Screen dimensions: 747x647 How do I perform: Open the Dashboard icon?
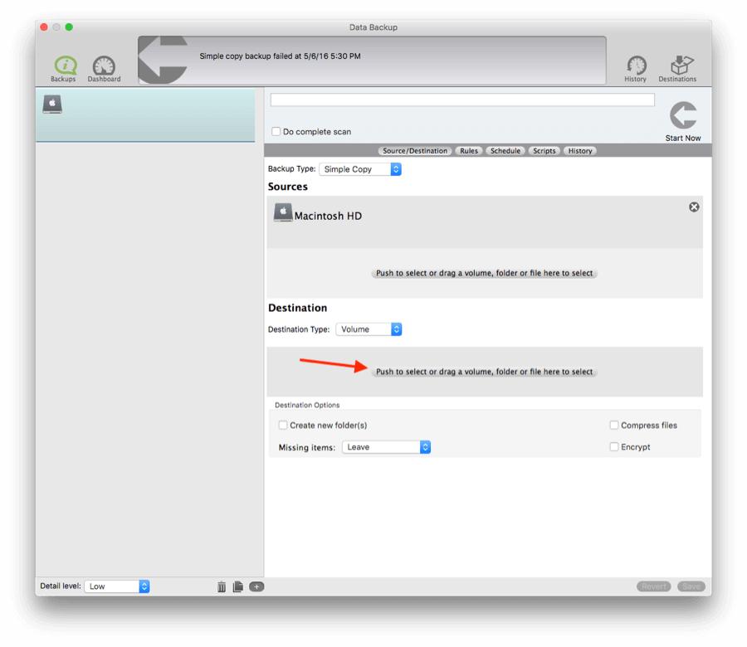(103, 66)
